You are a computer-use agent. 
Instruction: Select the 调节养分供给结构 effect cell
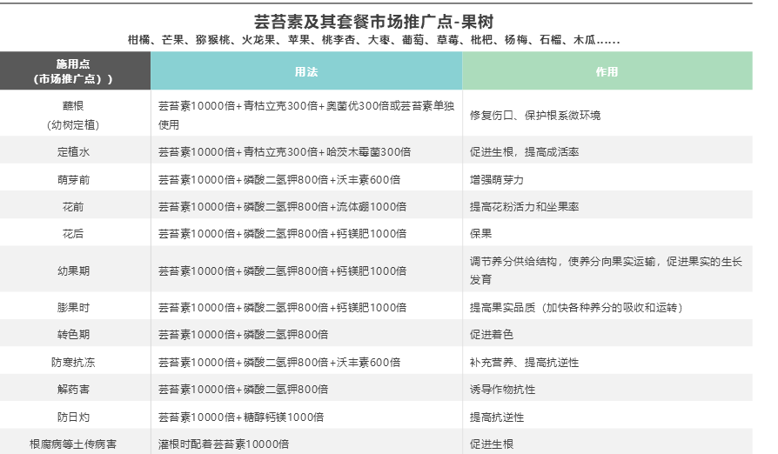[606, 270]
